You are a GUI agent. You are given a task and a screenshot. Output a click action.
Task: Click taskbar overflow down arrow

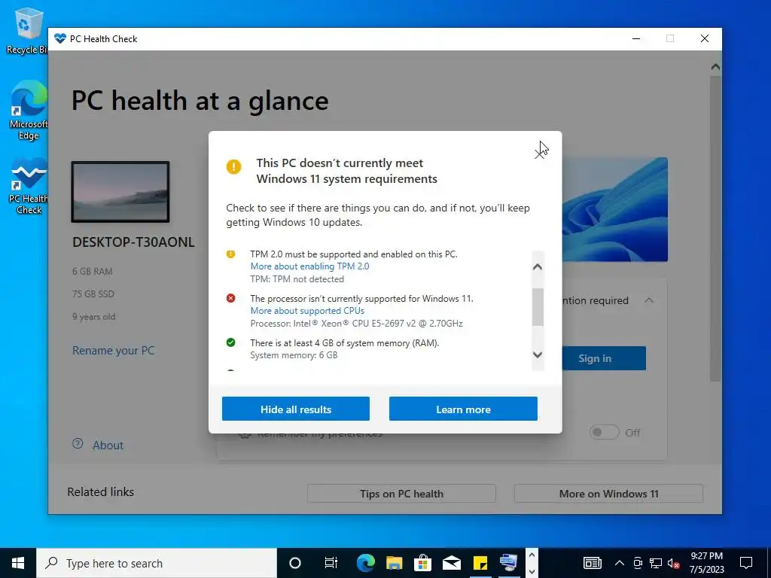[532, 572]
